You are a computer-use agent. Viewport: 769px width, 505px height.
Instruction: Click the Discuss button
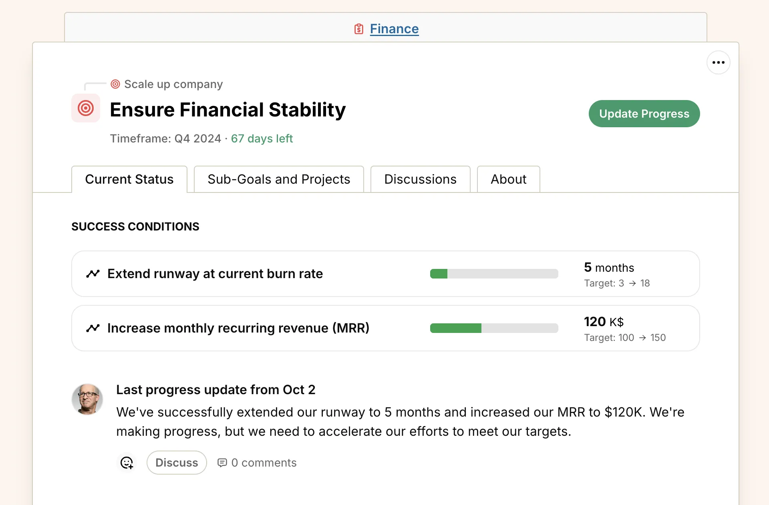coord(177,463)
